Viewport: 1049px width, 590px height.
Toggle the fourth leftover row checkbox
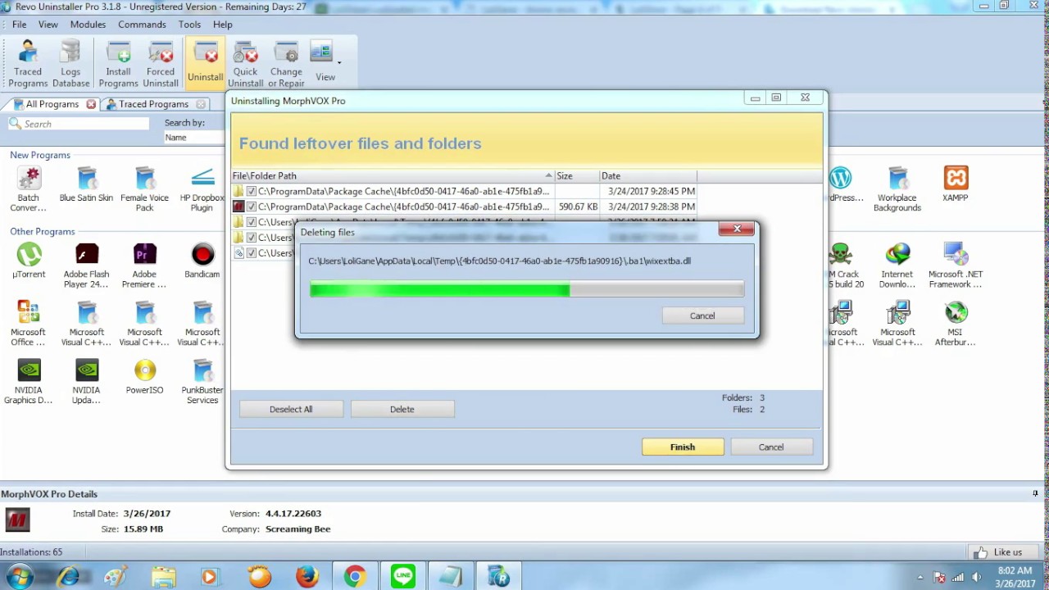(252, 238)
